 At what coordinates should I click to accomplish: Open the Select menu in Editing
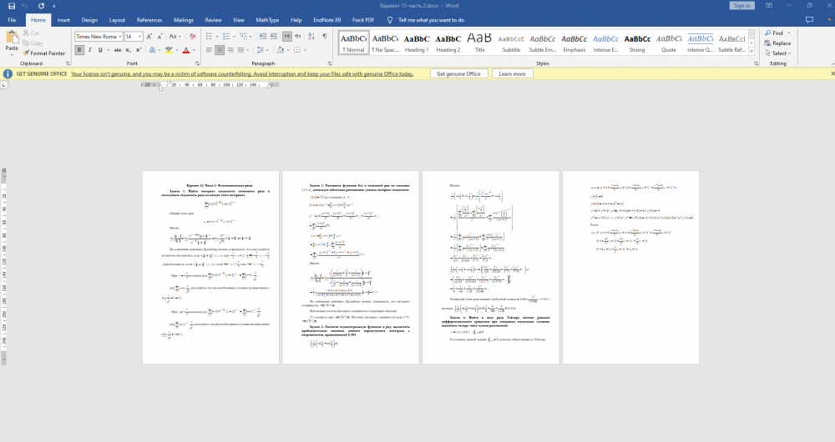(x=778, y=53)
